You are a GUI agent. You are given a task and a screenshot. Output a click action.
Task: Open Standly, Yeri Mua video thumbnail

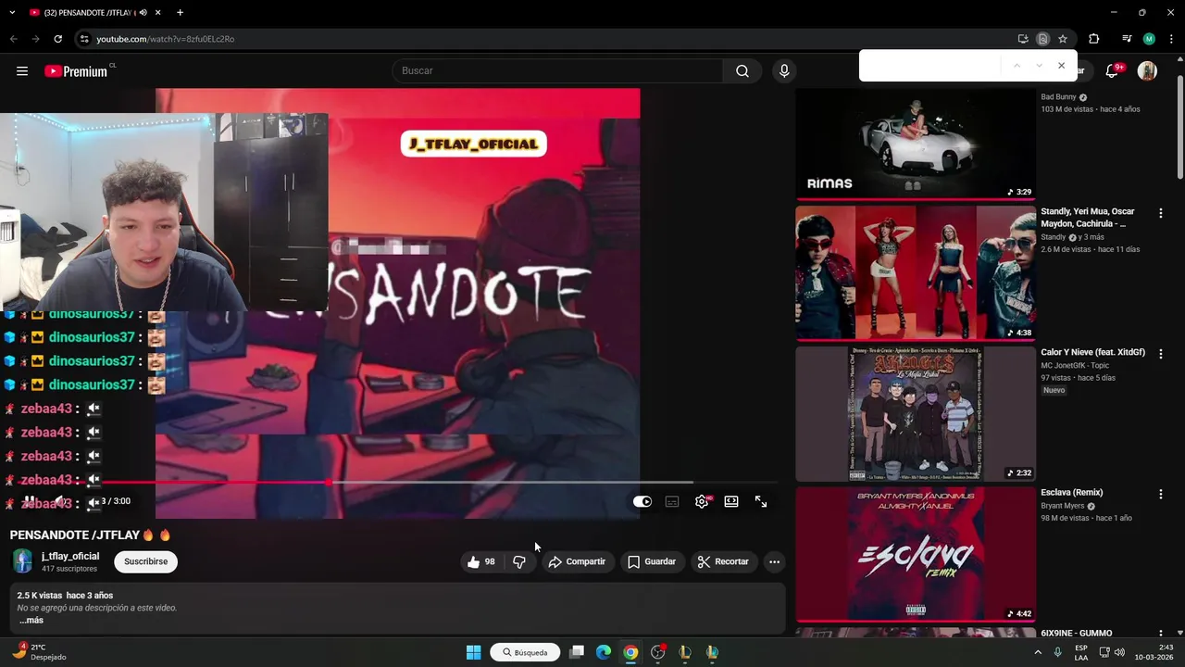tap(916, 272)
